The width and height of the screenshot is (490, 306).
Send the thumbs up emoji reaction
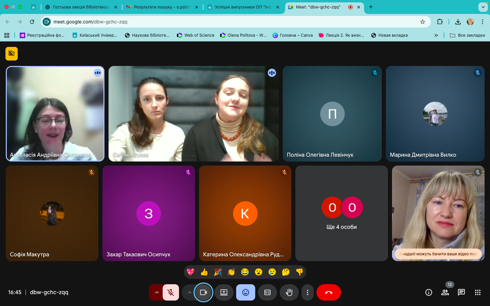tap(204, 272)
